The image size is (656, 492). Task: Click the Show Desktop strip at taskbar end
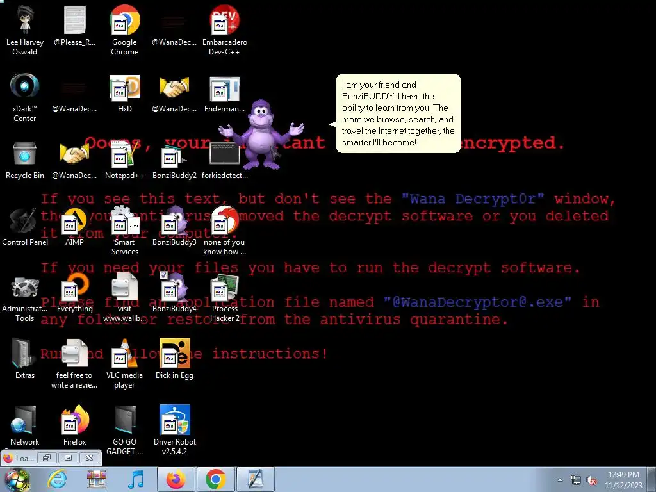tap(652, 480)
